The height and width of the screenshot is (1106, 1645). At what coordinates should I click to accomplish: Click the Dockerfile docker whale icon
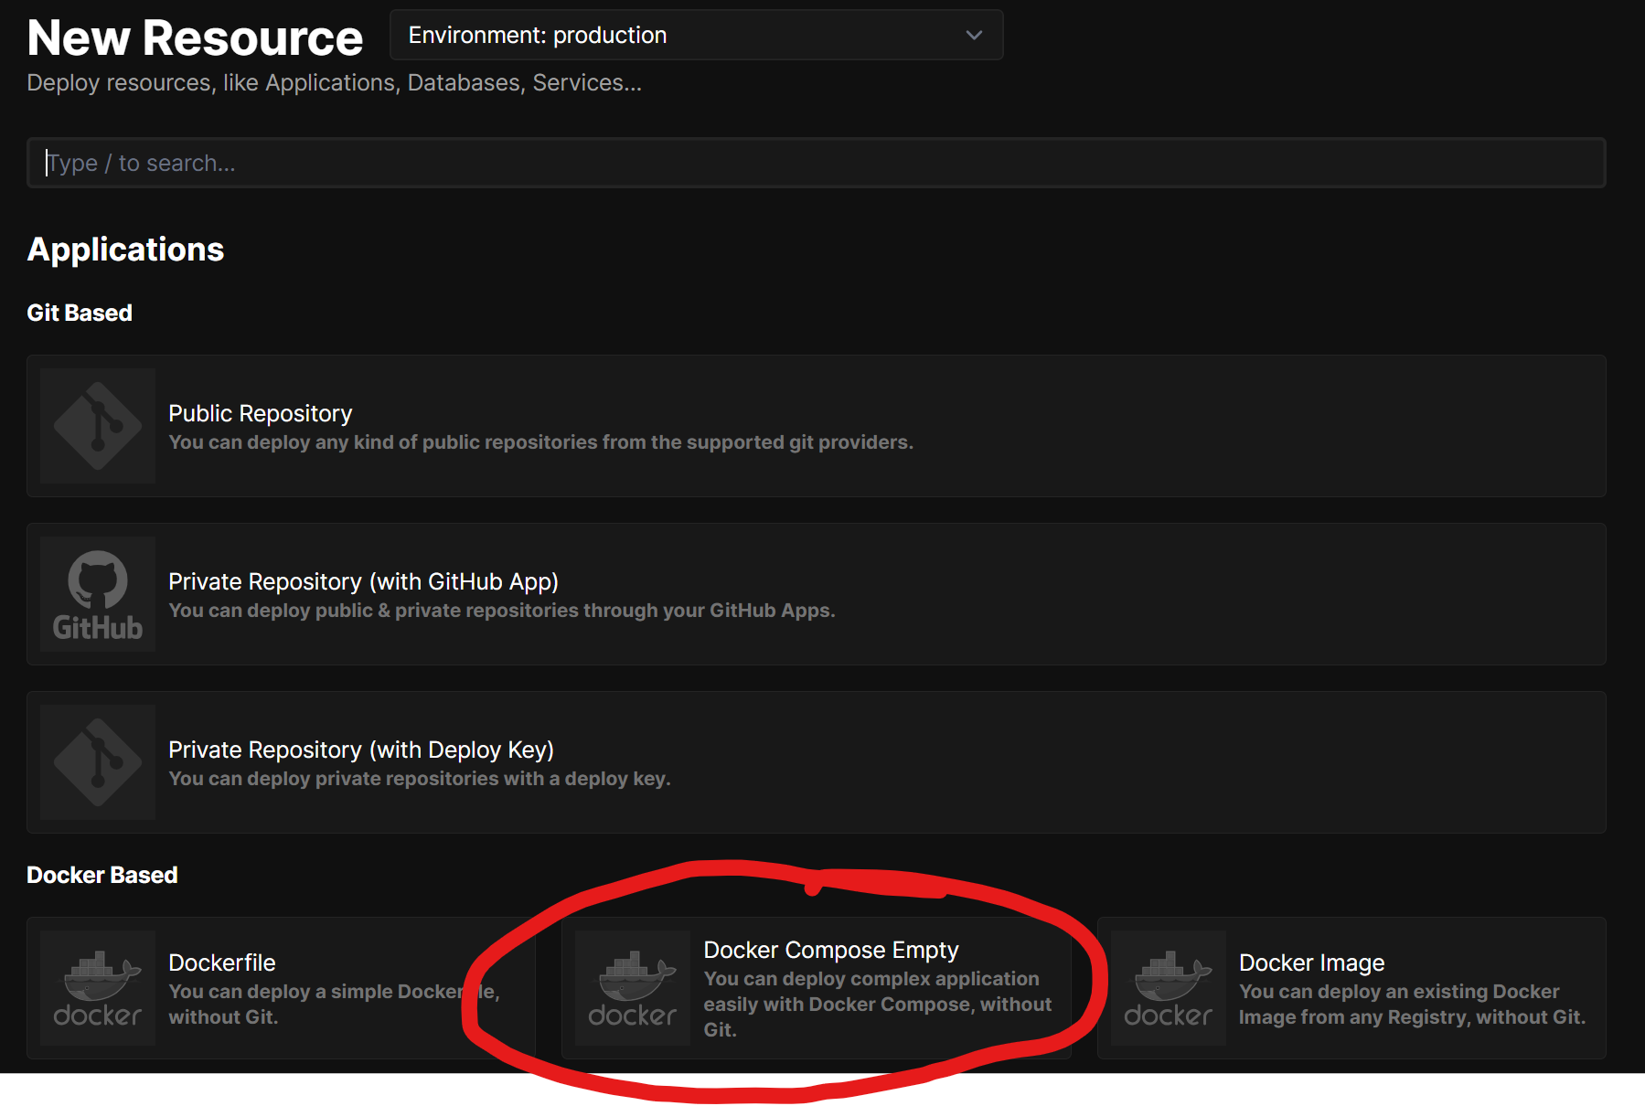click(x=98, y=988)
